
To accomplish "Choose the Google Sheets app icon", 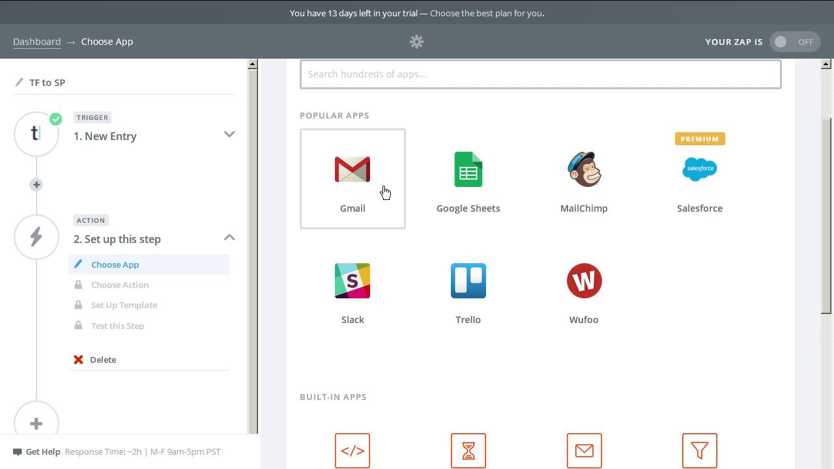I will point(468,169).
